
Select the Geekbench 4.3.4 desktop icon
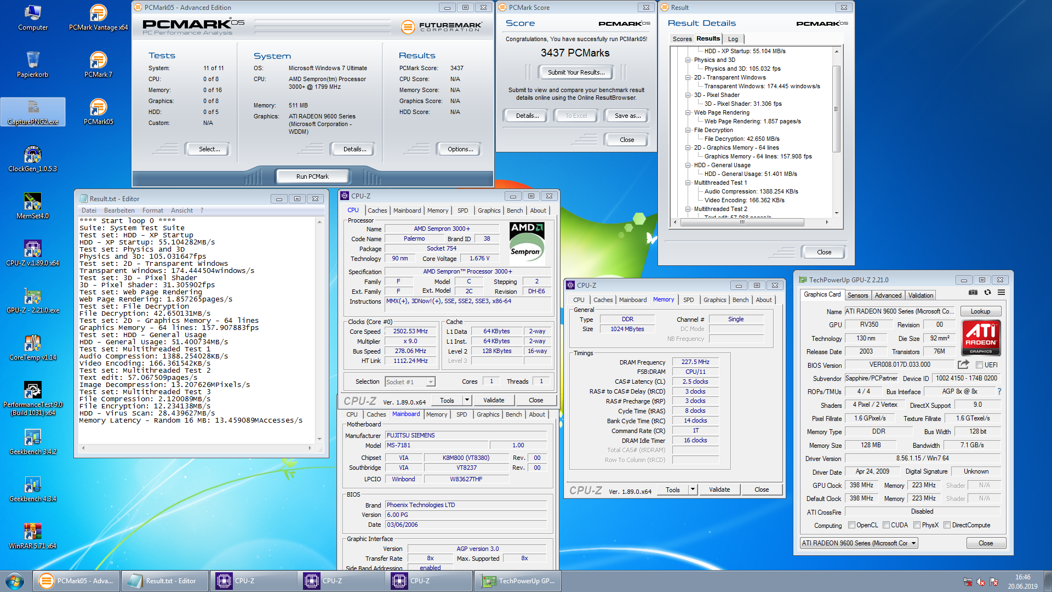tap(33, 489)
